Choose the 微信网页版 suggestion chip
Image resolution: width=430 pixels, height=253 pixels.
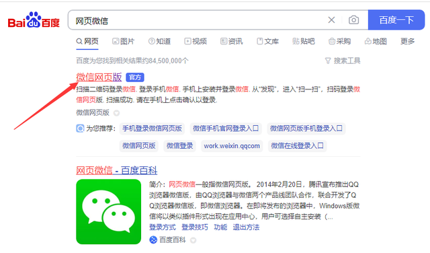(139, 145)
